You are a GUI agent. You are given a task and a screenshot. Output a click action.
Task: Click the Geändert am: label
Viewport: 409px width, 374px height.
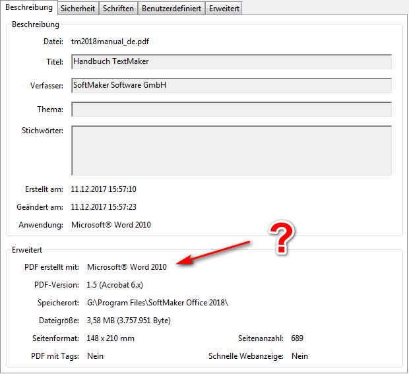point(40,207)
